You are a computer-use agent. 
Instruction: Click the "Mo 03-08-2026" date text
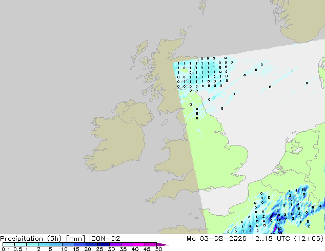tap(216, 239)
